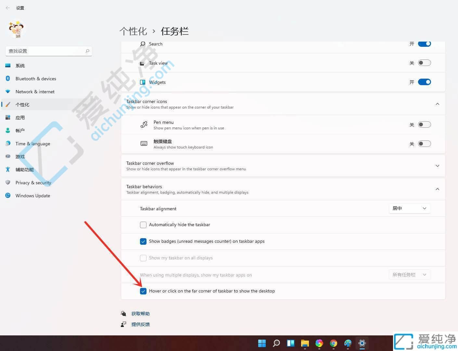The image size is (458, 351).
Task: Select the 游戏 sidebar item
Action: point(20,156)
